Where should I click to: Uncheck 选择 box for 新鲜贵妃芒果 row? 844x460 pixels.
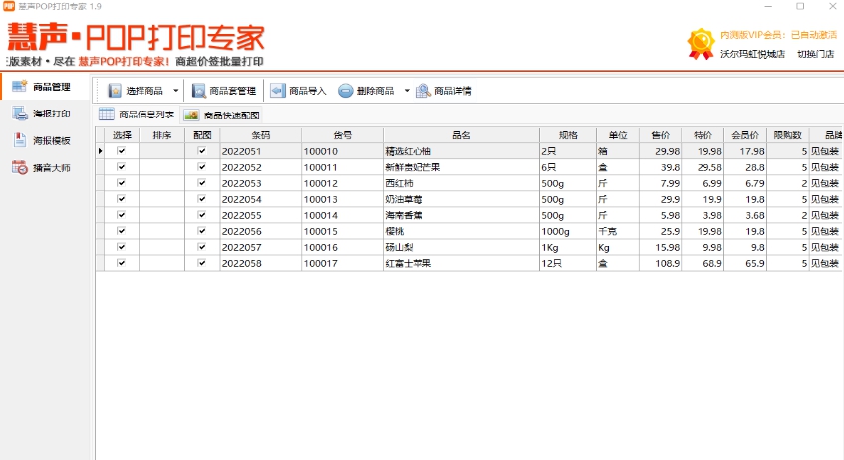(x=122, y=167)
